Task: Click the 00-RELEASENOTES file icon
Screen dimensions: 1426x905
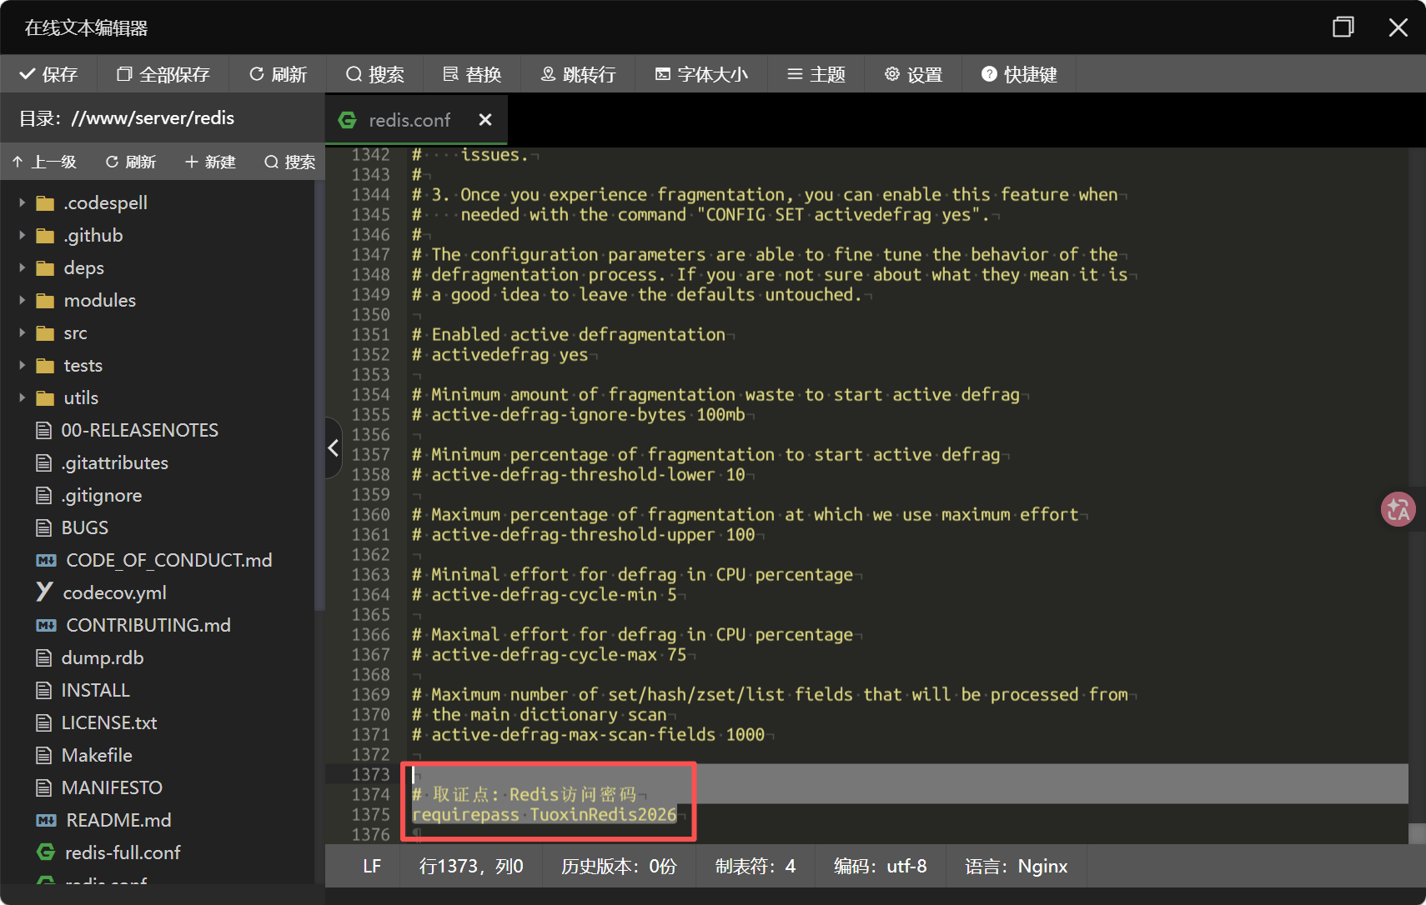Action: tap(44, 430)
